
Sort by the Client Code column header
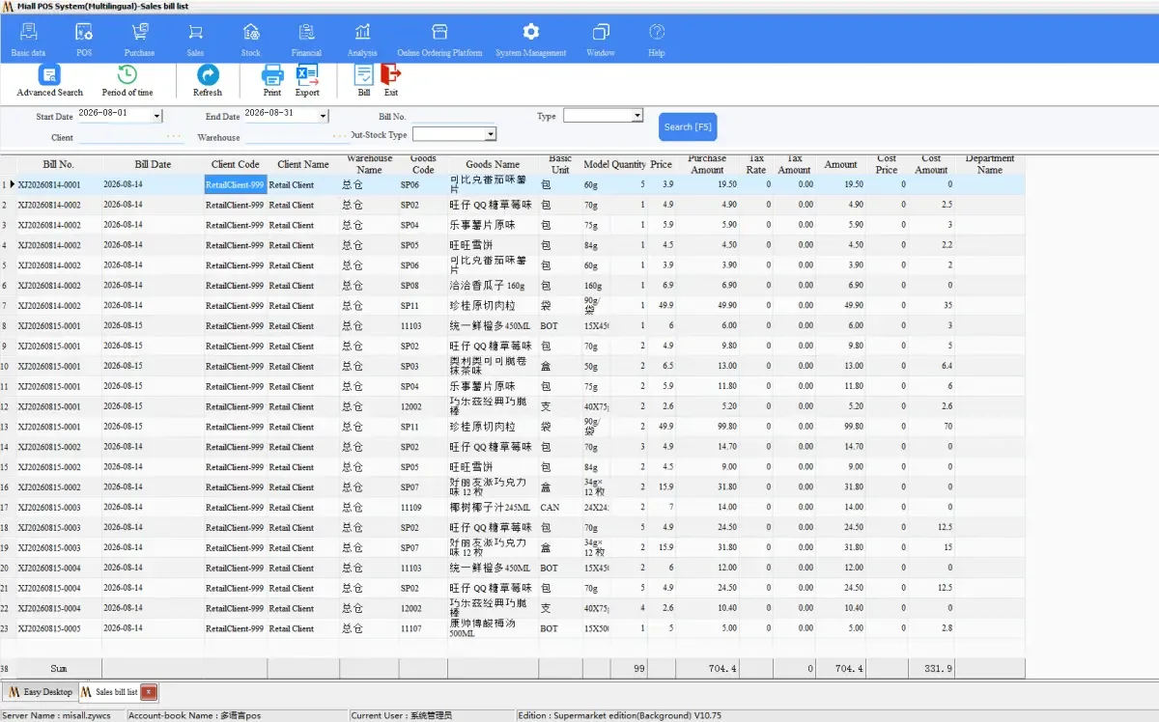click(236, 164)
